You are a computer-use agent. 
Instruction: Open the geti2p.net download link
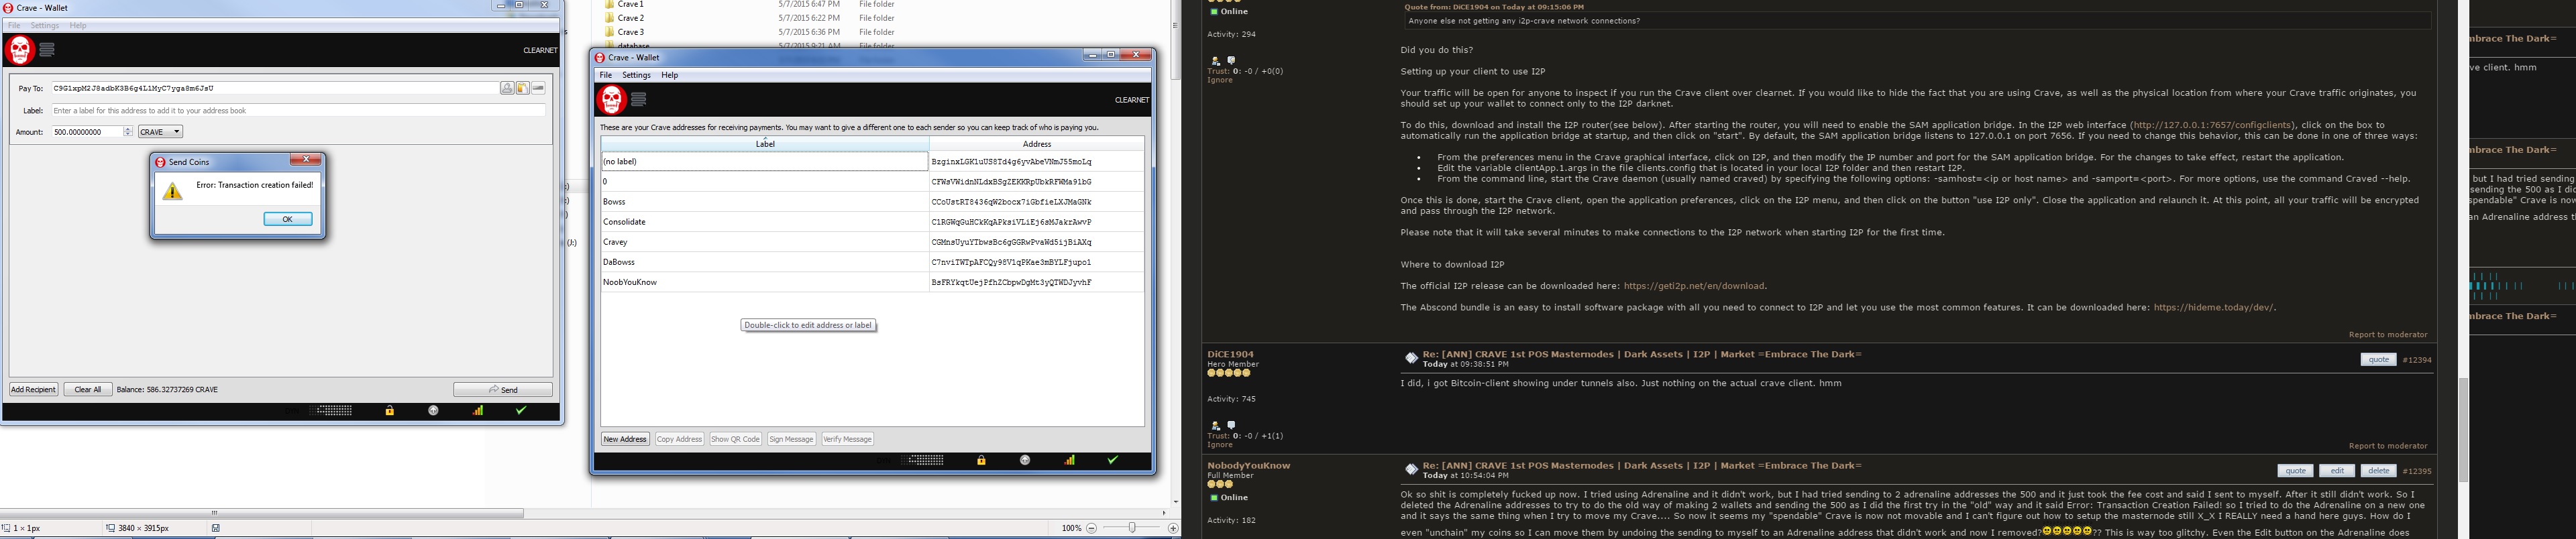click(1694, 286)
